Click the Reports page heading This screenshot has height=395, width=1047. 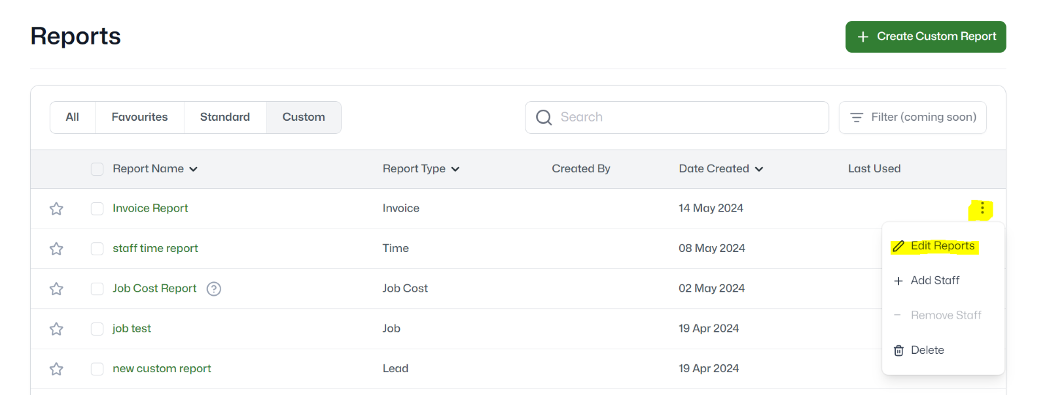coord(75,37)
